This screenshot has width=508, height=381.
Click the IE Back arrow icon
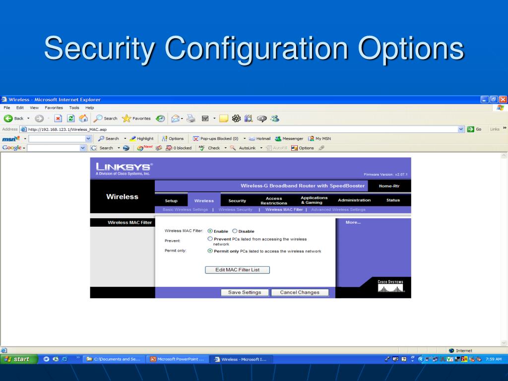pos(8,119)
